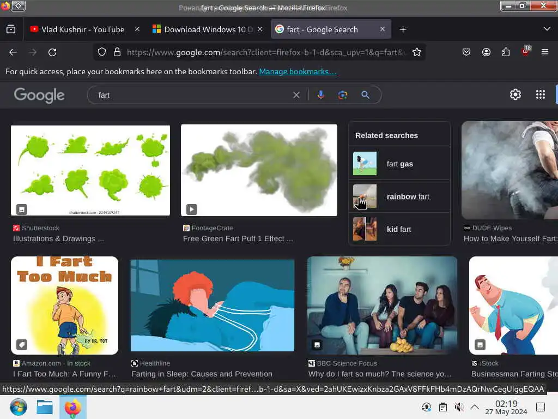Image resolution: width=558 pixels, height=419 pixels.
Task: Open DUDE Wipes smoke image
Action: pos(510,170)
